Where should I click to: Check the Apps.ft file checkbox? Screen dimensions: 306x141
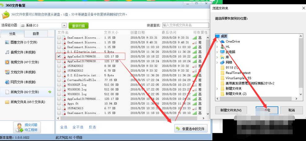point(59,104)
